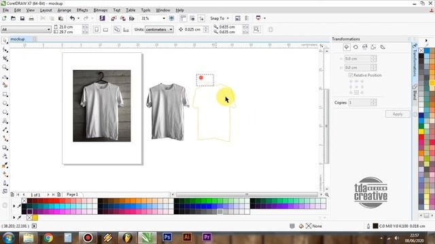Click the page width 21.0 cm field
The height and width of the screenshot is (244, 435).
[x=70, y=27]
